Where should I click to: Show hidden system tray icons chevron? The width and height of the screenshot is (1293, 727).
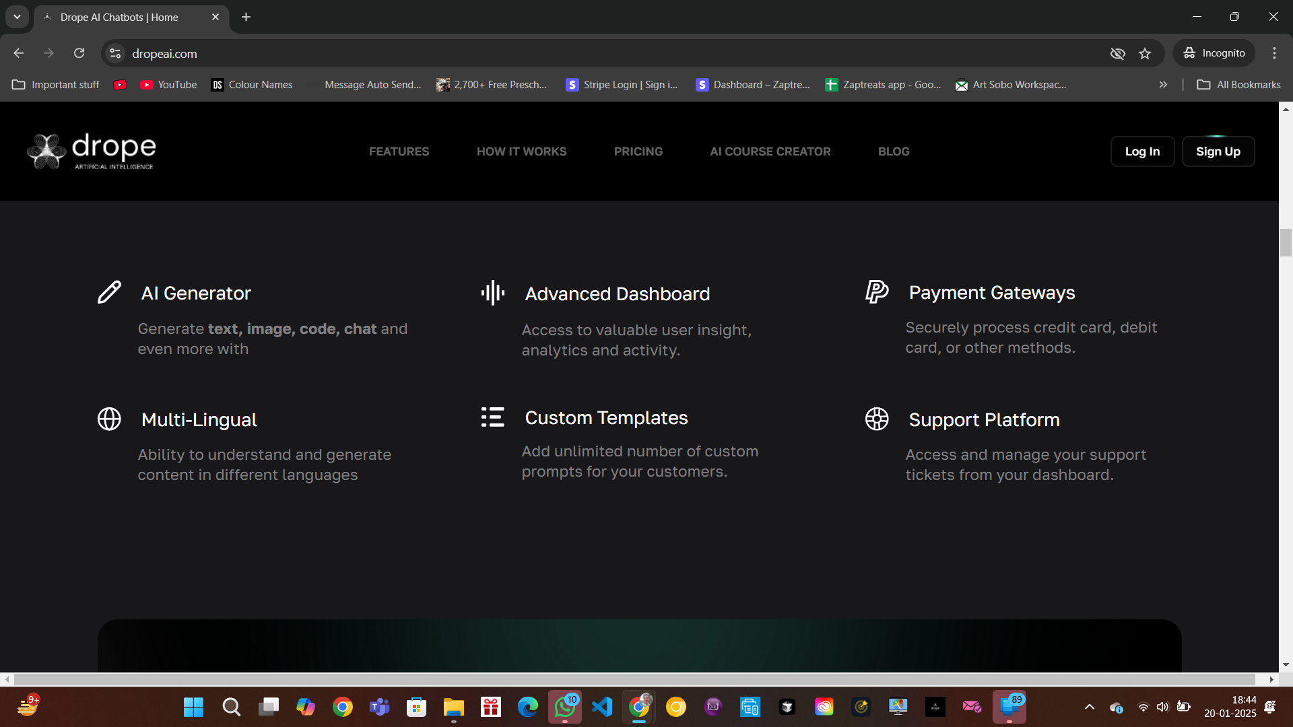tap(1089, 707)
